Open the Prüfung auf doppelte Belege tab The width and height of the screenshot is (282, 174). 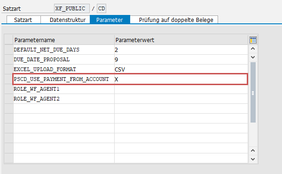click(174, 20)
